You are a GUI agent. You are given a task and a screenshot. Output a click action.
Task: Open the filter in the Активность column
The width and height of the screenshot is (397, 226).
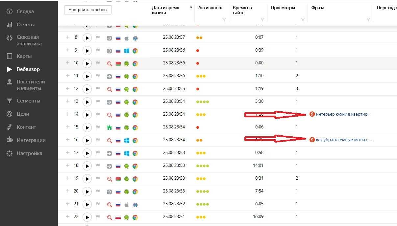[x=224, y=20]
